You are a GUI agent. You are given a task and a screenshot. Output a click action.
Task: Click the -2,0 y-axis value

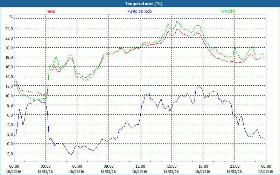9,153
